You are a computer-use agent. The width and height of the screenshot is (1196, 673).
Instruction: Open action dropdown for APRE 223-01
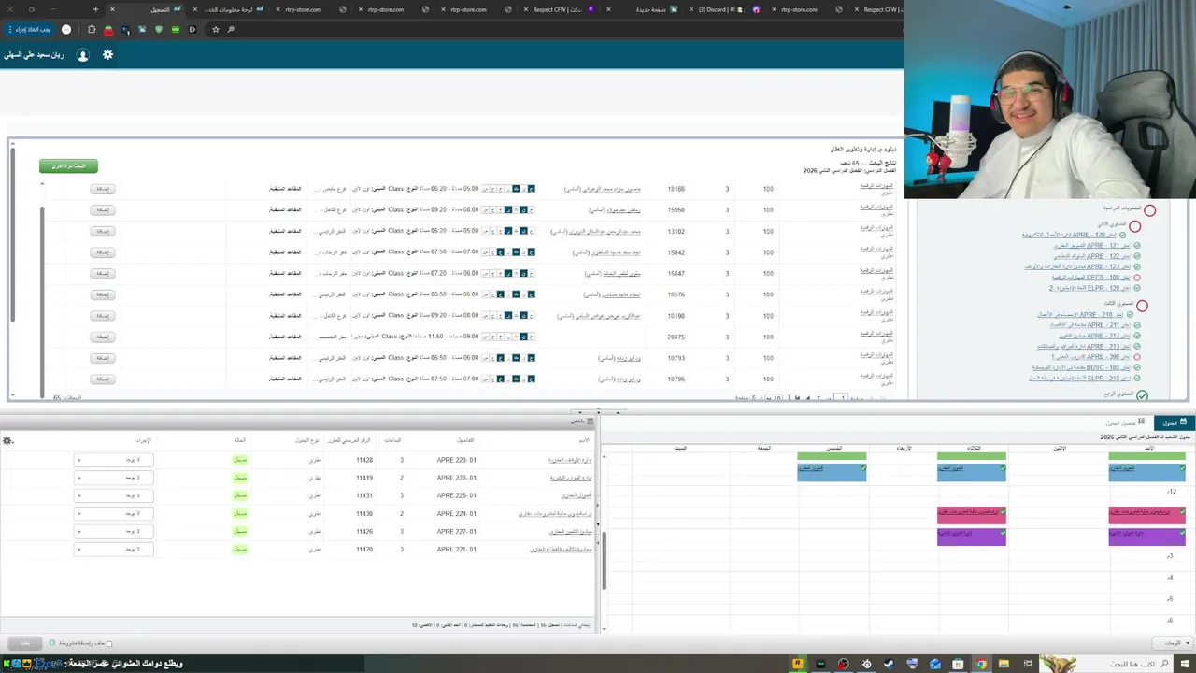tap(113, 460)
